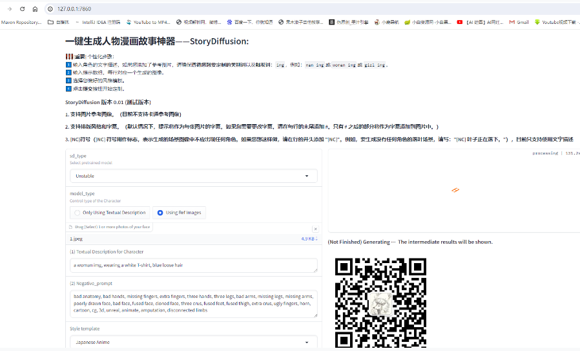
Task: Download 1.jpeg via the 4.9 KB link
Action: coord(309,239)
